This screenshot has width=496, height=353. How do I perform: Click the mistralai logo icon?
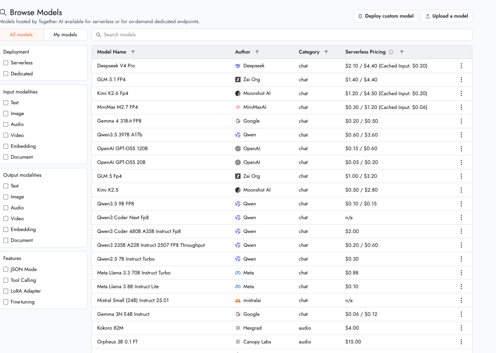pos(238,301)
